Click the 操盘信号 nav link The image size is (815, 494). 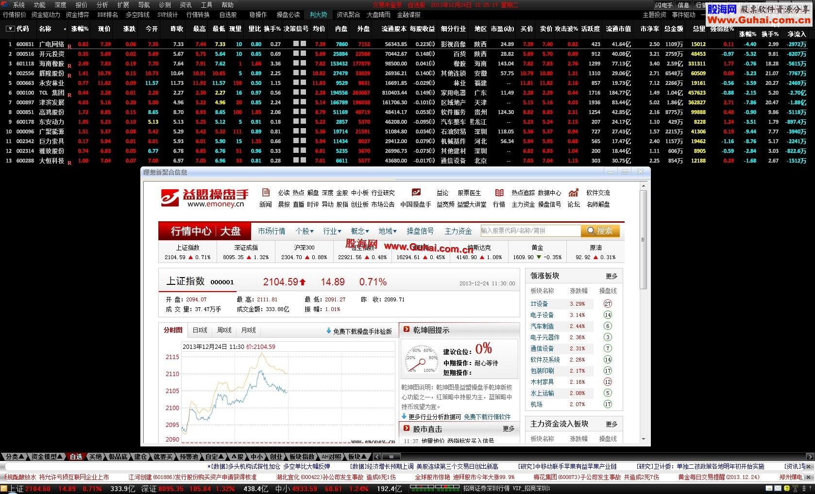click(x=420, y=231)
